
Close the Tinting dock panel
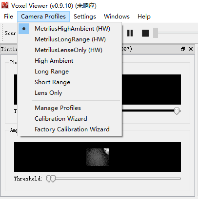[191, 49]
